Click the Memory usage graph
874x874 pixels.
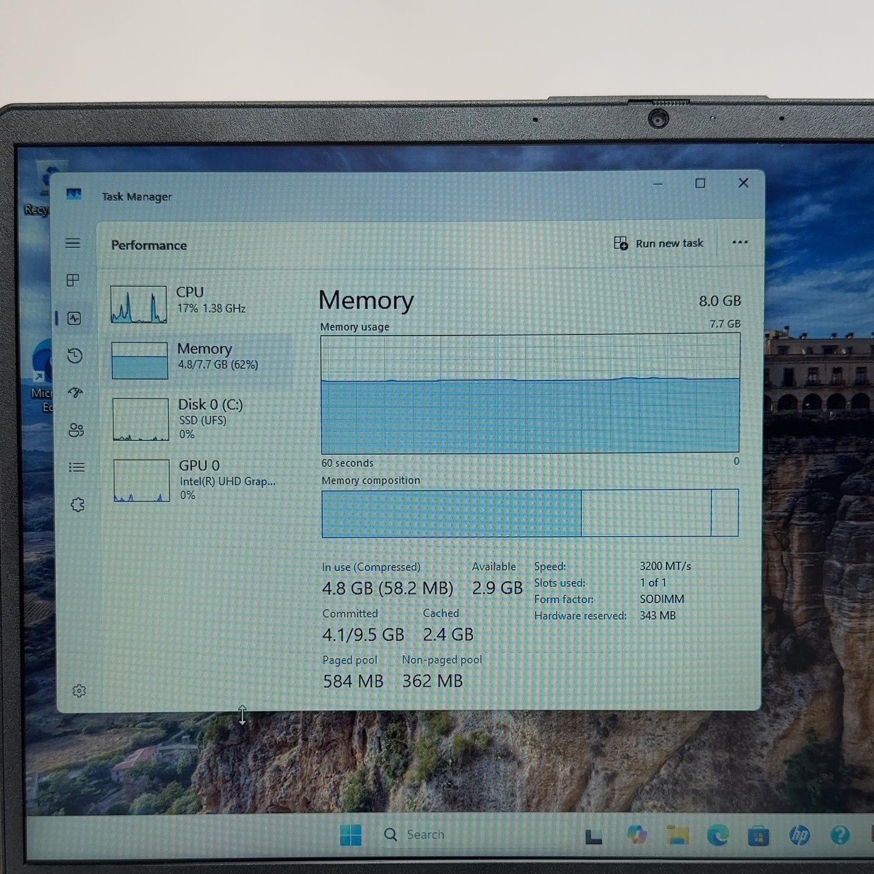tap(530, 393)
